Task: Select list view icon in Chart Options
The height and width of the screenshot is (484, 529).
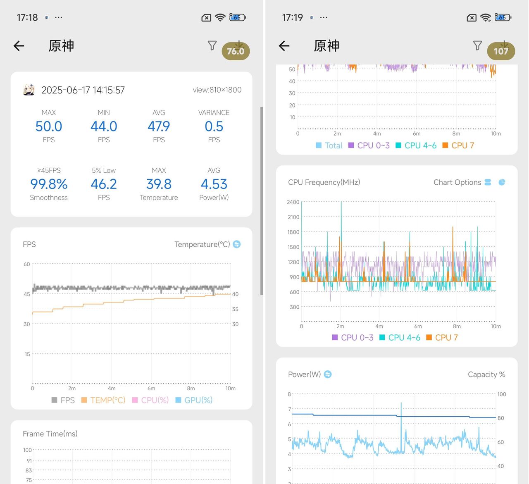Action: tap(488, 182)
